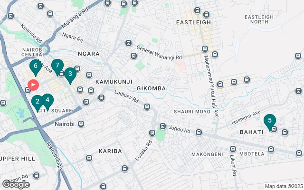The image size is (304, 190).
Task: Select bus stop above Likoni Rd label
Action: coord(233,149)
